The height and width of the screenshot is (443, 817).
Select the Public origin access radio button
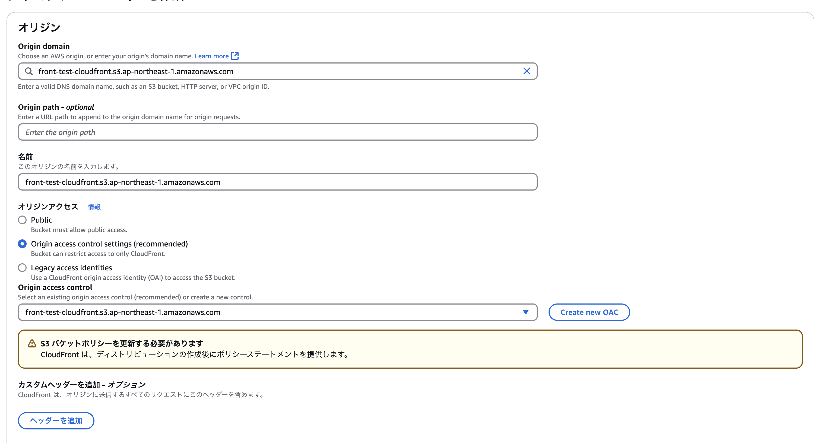point(22,220)
